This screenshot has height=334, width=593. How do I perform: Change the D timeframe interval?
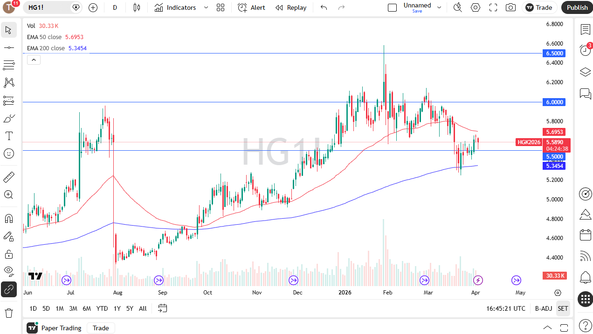pyautogui.click(x=115, y=7)
